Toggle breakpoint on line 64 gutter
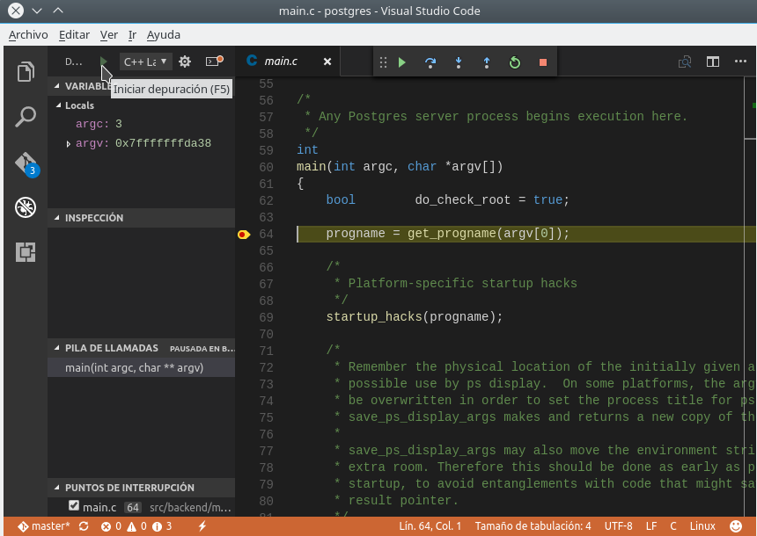Image resolution: width=757 pixels, height=536 pixels. [x=244, y=234]
